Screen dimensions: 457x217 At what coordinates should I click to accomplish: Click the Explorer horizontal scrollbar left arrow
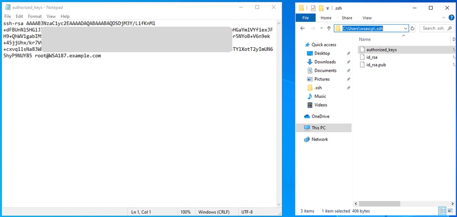(x=356, y=204)
